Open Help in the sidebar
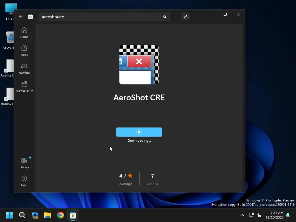The width and height of the screenshot is (296, 222). [x=24, y=181]
